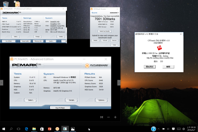Open PowerPoint from the taskbar

coord(49,129)
